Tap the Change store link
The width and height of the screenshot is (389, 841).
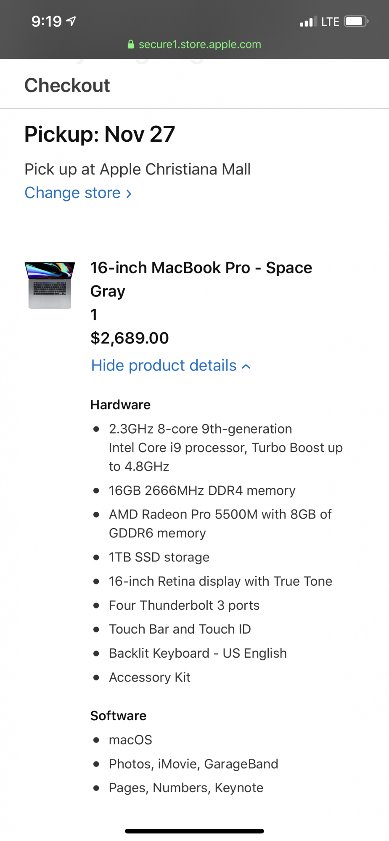click(x=73, y=193)
